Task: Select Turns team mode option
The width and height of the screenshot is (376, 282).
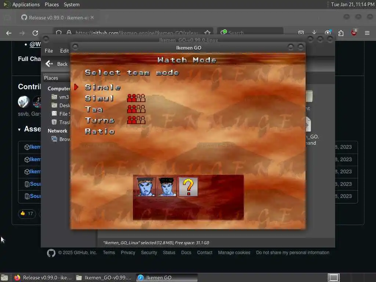Action: (x=100, y=120)
